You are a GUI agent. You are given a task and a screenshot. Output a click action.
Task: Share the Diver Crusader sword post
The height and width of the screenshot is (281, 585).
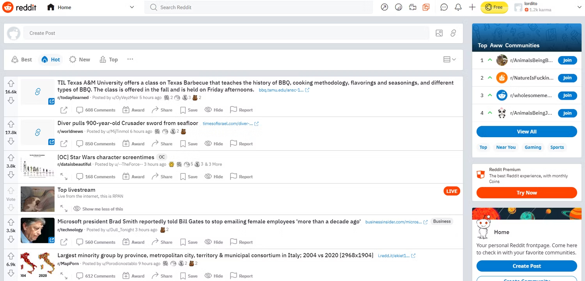[161, 143]
